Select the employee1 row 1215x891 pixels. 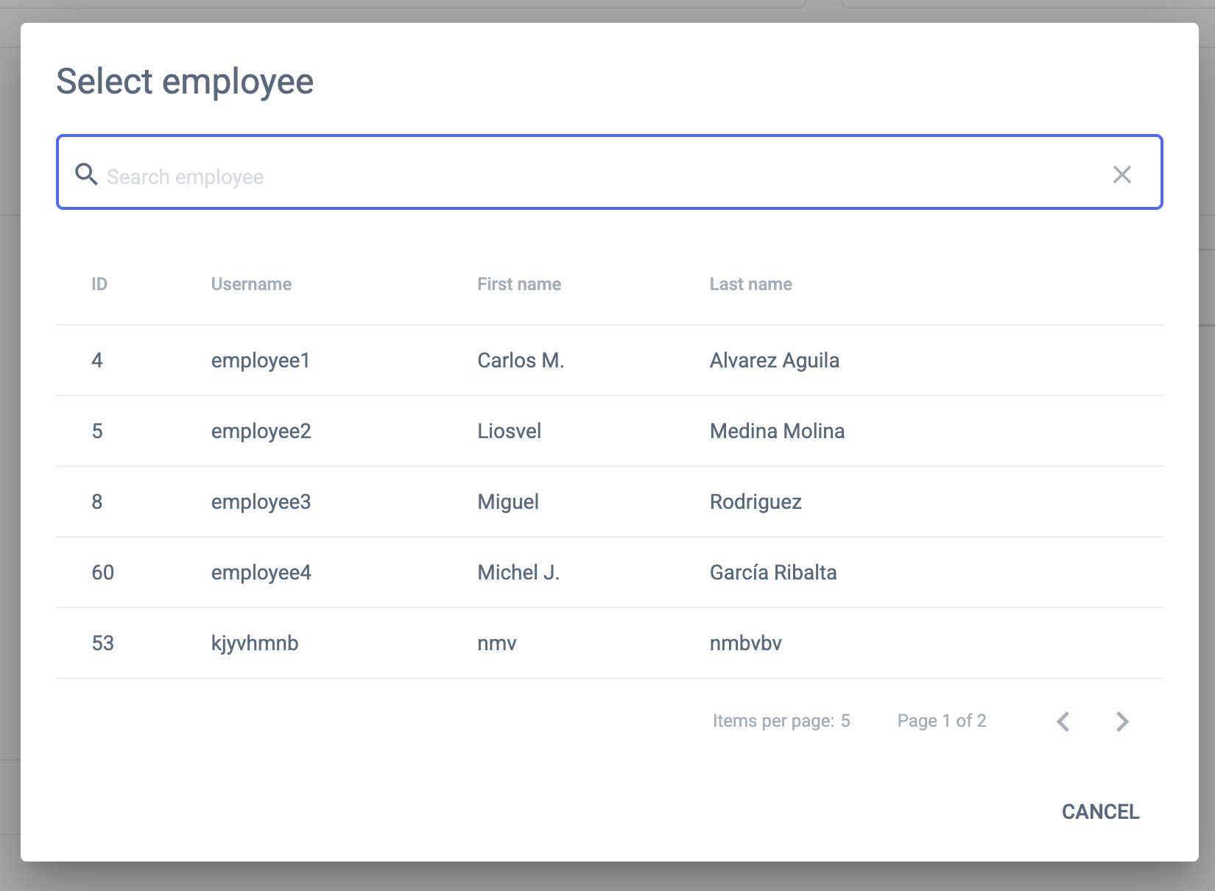260,360
